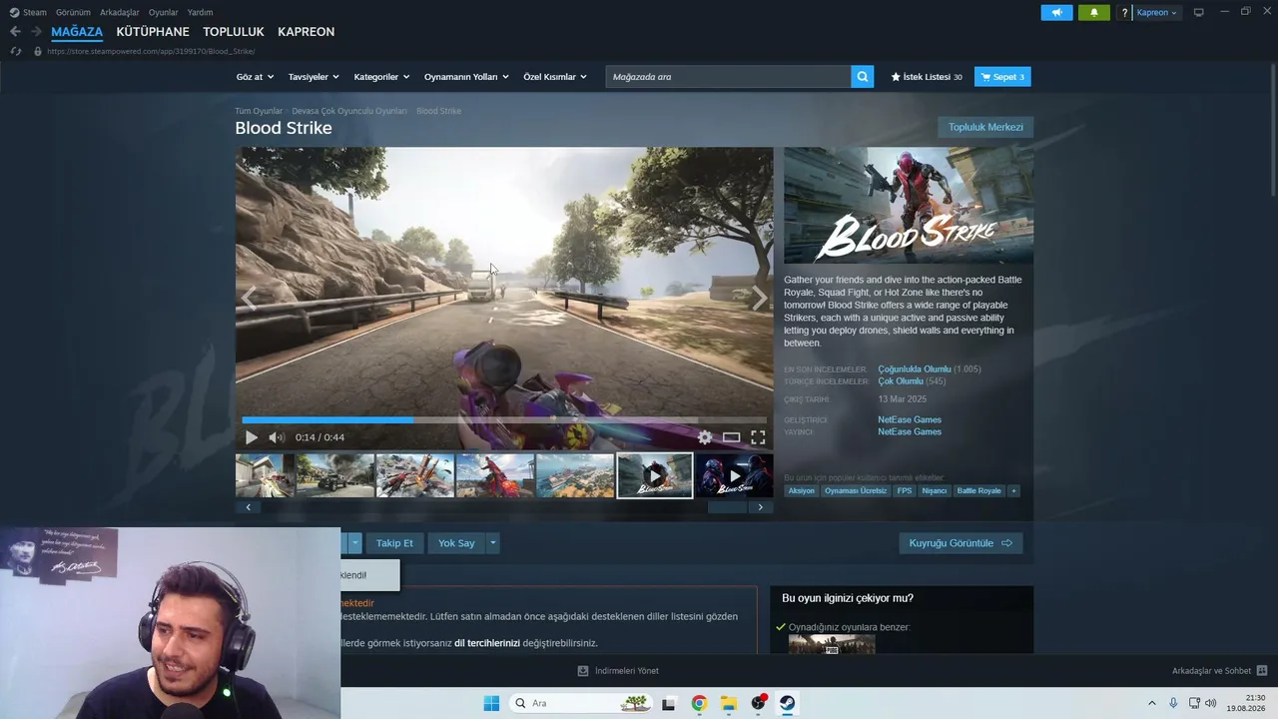Click the Takip Et button
The width and height of the screenshot is (1278, 719).
tap(394, 543)
